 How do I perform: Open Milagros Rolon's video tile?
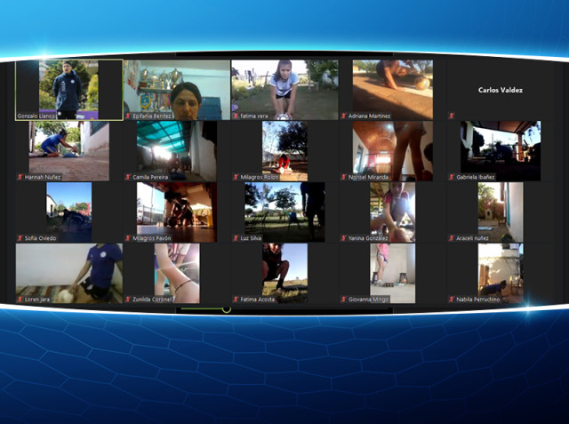[284, 151]
